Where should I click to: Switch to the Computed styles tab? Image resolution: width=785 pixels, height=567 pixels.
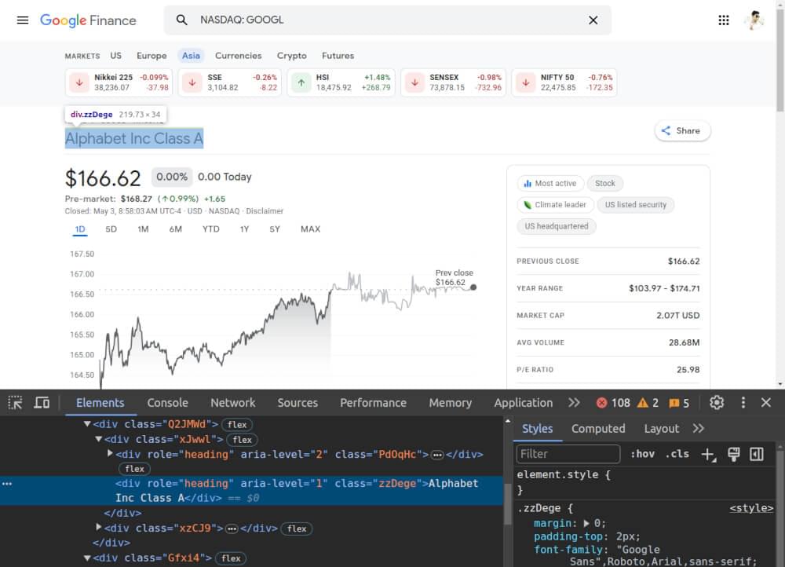597,429
